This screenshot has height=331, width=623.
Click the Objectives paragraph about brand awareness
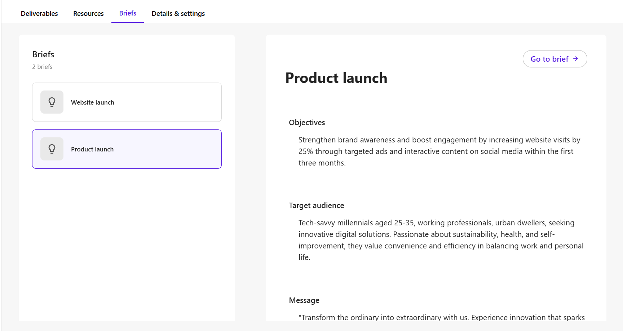[439, 151]
